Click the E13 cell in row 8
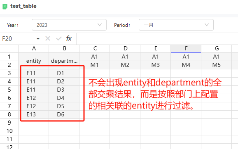238x149 pixels. (34, 114)
